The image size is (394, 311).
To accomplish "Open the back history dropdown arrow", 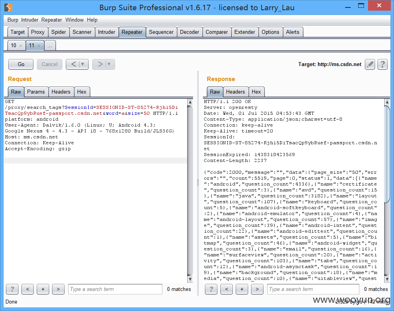I will coord(83,64).
